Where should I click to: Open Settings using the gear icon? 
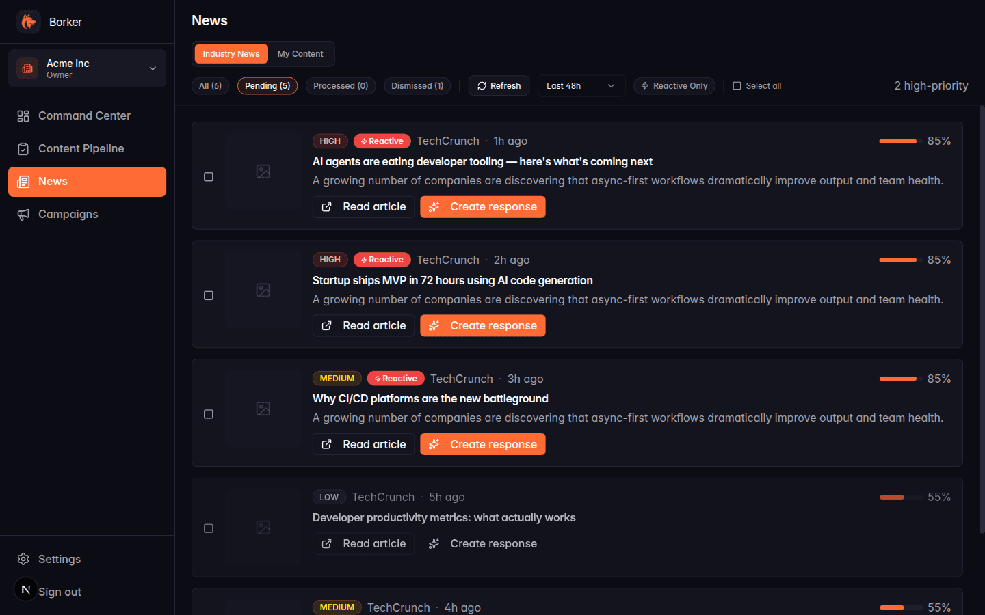click(x=23, y=559)
